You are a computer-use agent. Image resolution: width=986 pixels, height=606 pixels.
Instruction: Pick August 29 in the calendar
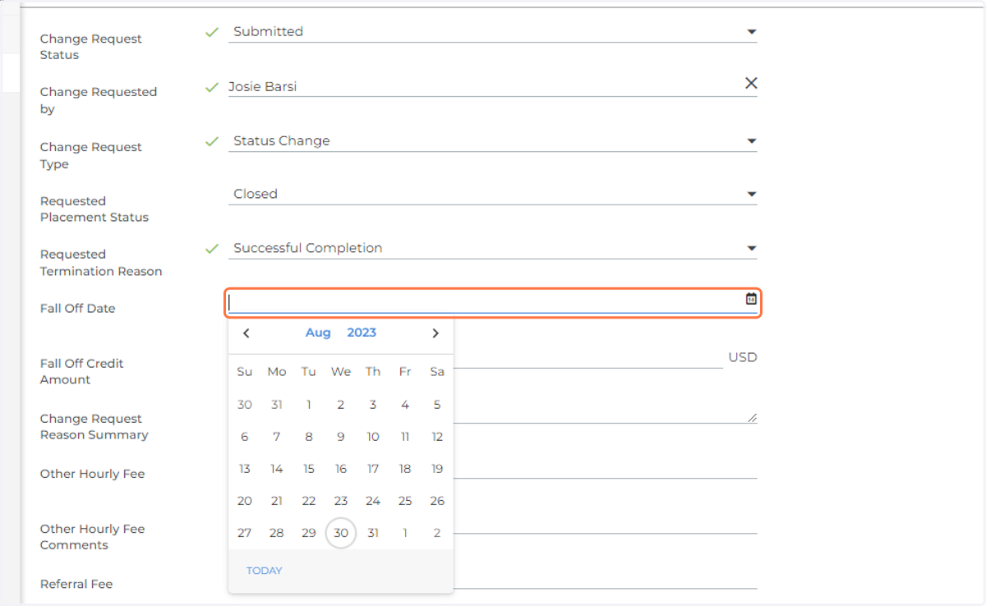(x=309, y=533)
